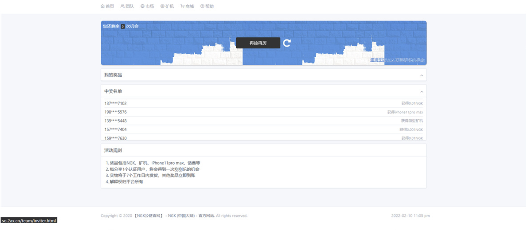The width and height of the screenshot is (526, 230).
Task: Click the 我的奖品 panel header title
Action: pos(113,75)
